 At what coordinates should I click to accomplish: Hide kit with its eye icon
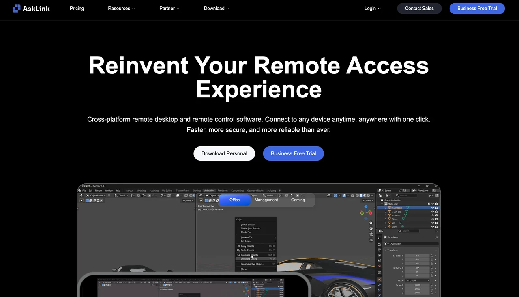click(x=433, y=223)
